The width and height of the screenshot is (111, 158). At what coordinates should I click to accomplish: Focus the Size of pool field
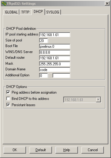tap(44, 41)
